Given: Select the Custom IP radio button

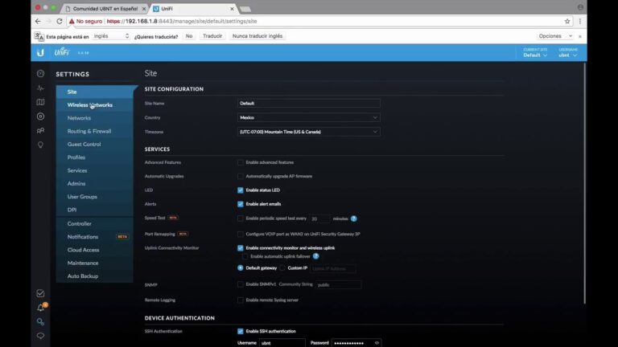Looking at the screenshot, I should click(282, 267).
